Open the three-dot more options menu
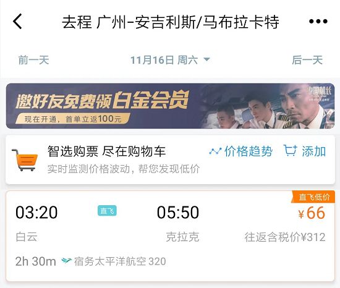 pos(318,21)
